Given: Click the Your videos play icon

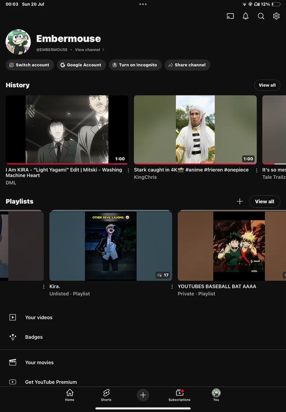Looking at the screenshot, I should [13, 317].
